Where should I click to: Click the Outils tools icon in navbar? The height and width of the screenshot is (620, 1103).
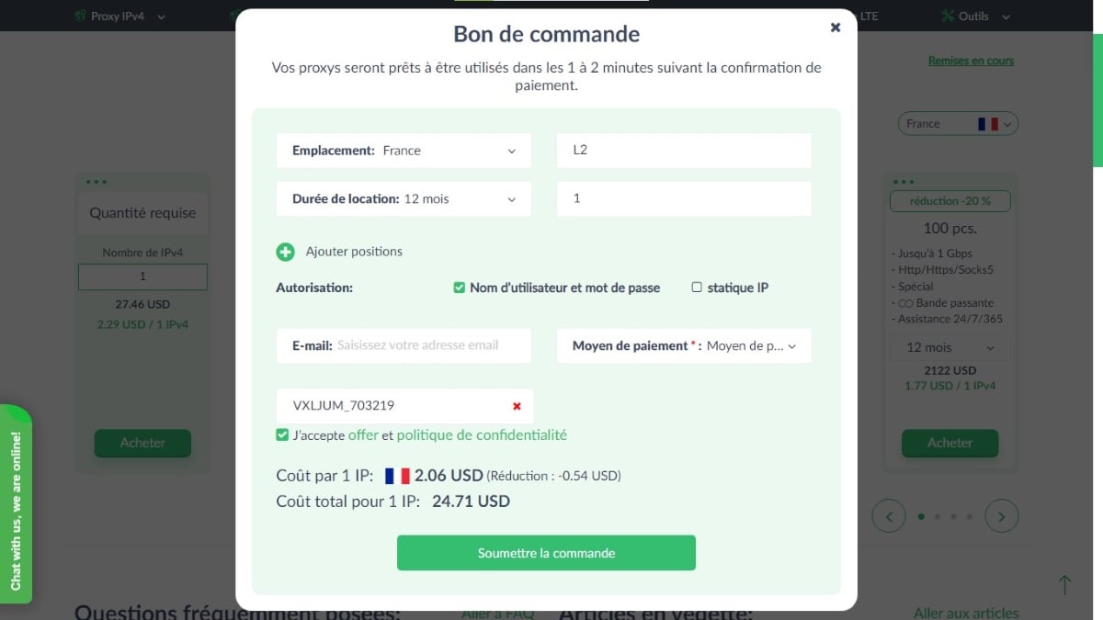949,17
